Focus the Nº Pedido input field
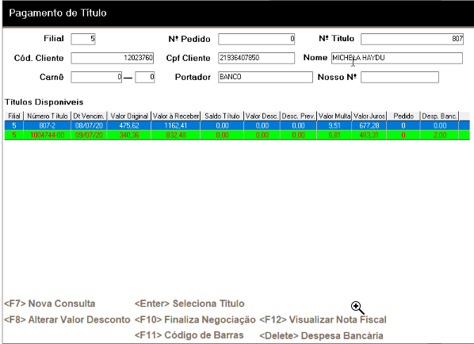Screen dimensions: 474x344 [256, 39]
